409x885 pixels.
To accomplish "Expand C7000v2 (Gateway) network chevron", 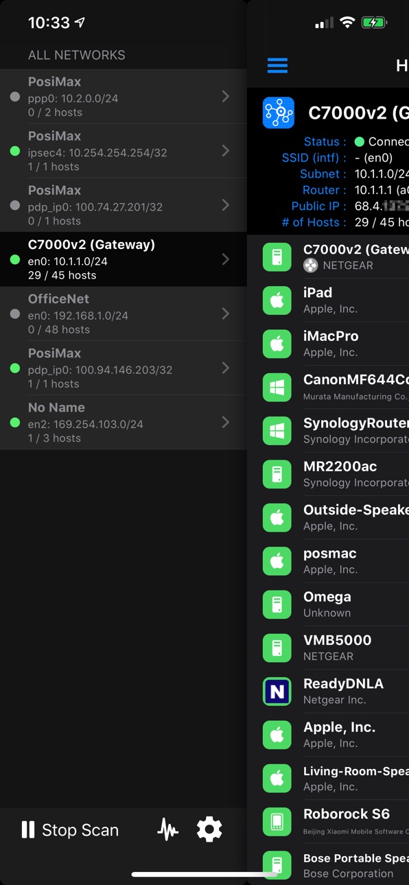I will 225,259.
